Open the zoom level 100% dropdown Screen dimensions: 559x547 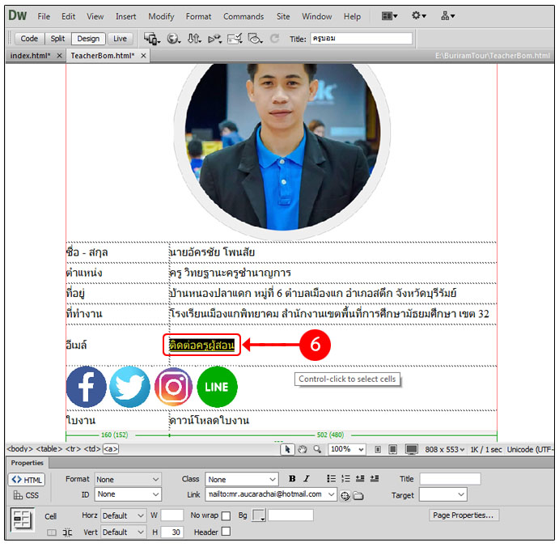click(x=348, y=449)
